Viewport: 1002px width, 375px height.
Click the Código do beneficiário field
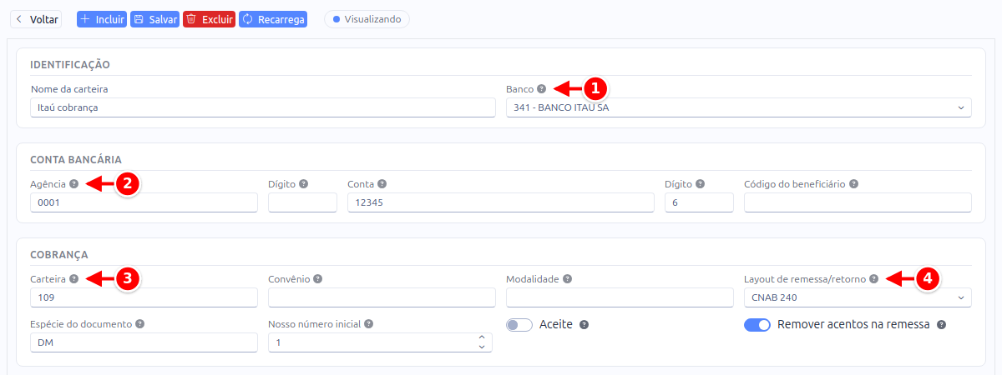pos(858,202)
